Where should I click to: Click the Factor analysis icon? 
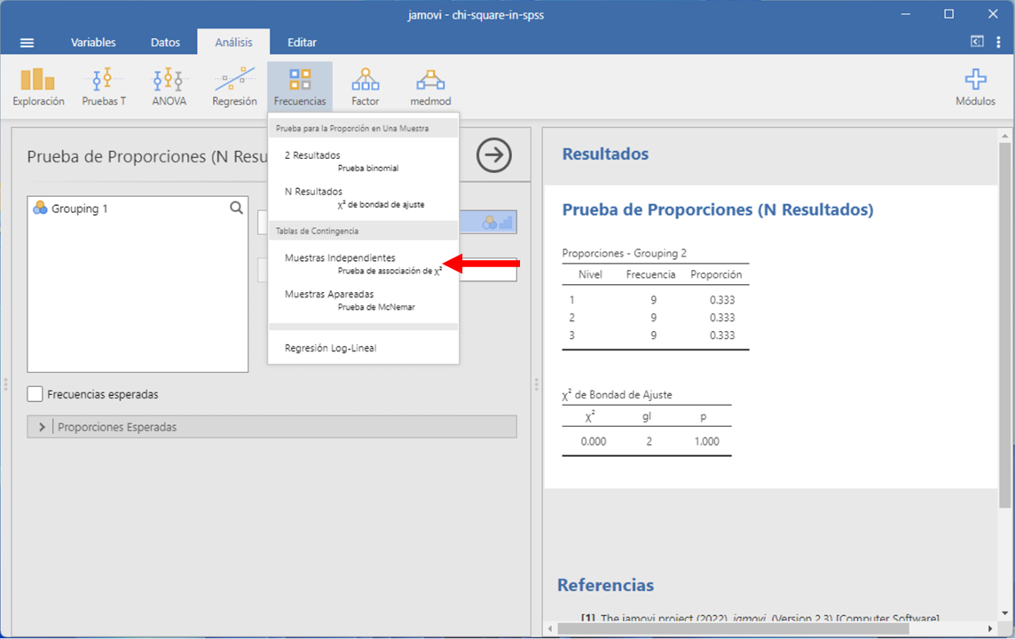click(365, 87)
